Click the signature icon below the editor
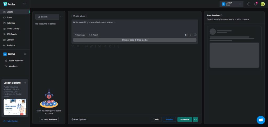Image resolution: width=268 pixels, height=127 pixels. [73, 46]
